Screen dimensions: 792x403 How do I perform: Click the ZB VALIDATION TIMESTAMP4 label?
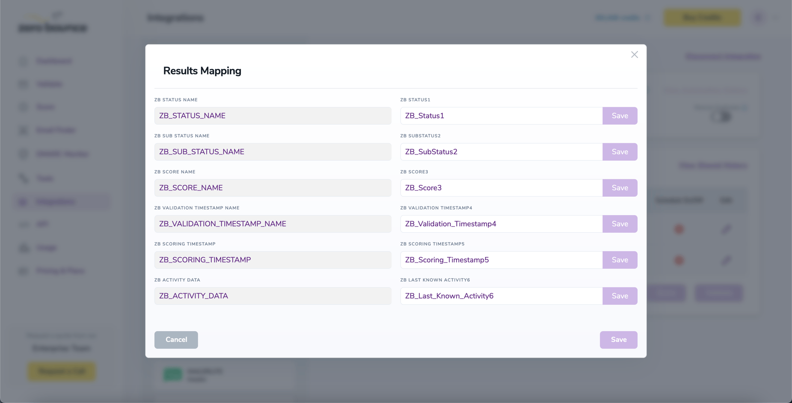tap(436, 208)
